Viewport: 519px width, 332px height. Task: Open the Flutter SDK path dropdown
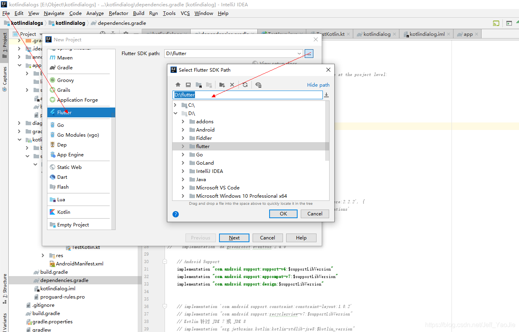(x=300, y=54)
